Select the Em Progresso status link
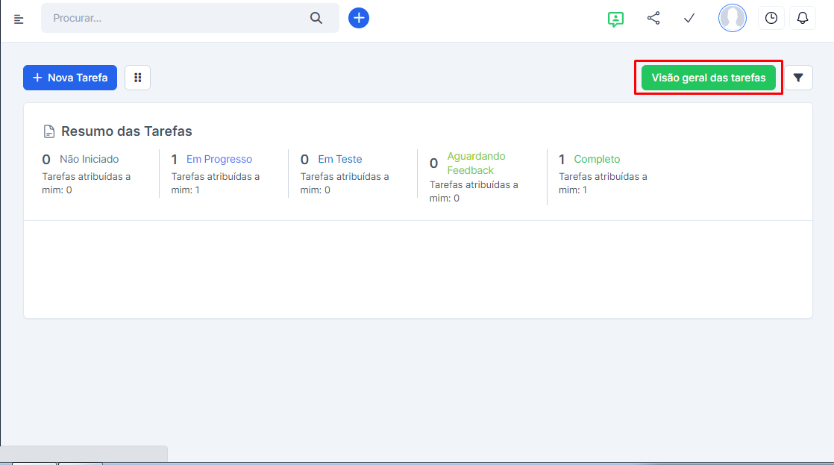Viewport: 834px width, 465px height. (x=219, y=159)
